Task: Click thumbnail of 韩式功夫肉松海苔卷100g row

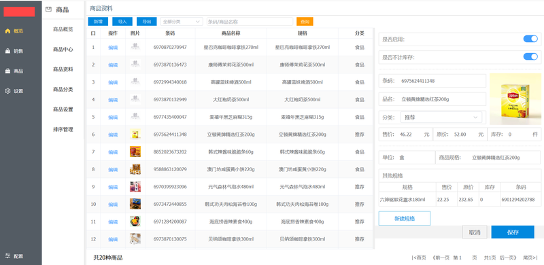Action: [135, 204]
